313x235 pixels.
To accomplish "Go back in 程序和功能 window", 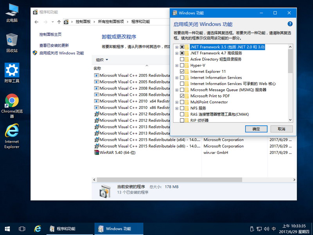I will [x=36, y=22].
